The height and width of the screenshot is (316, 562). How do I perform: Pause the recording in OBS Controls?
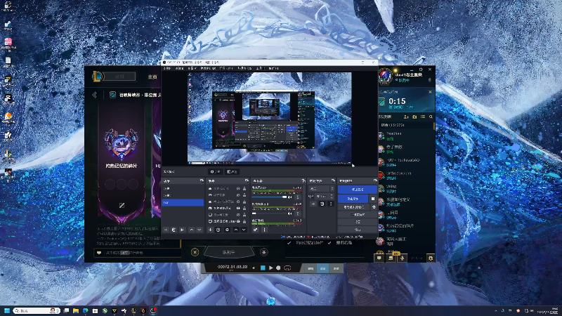pos(373,199)
